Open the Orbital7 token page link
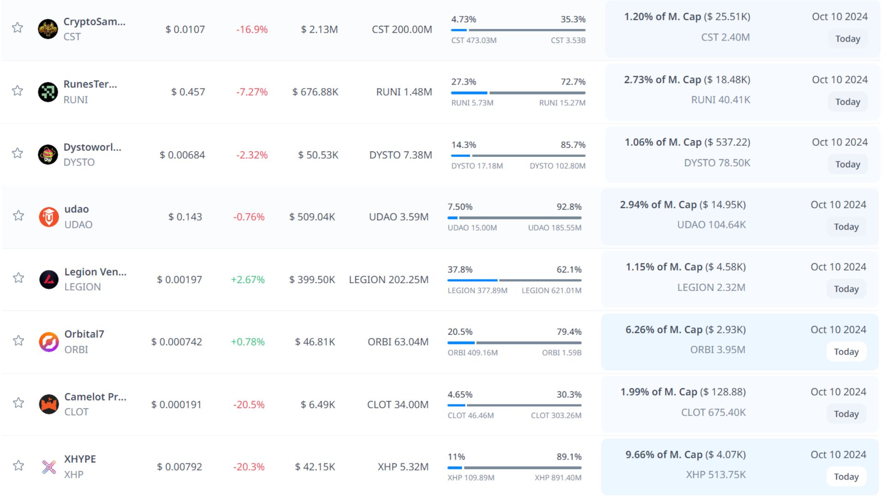 point(84,334)
